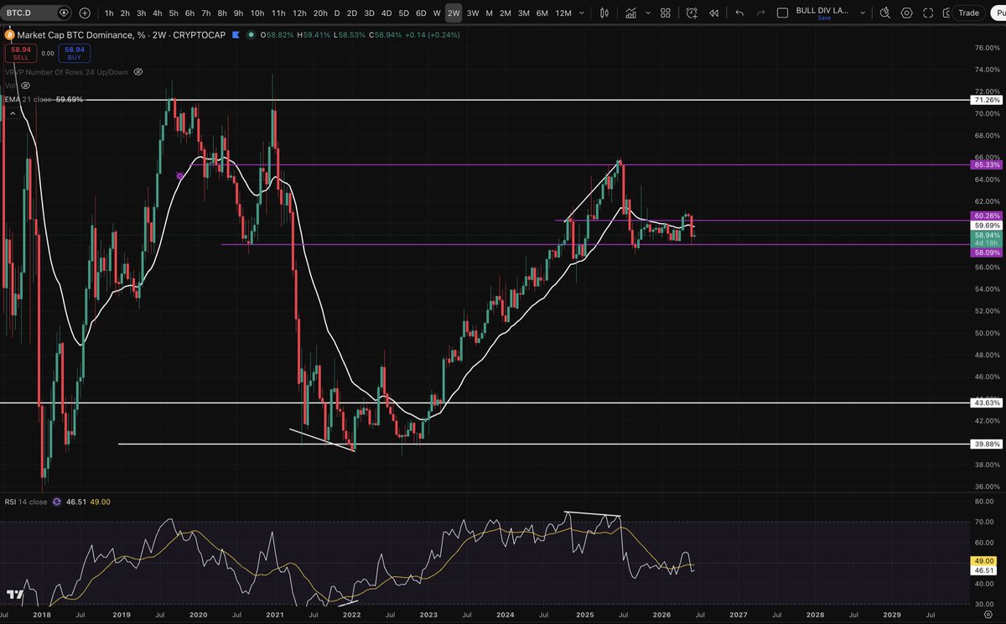Click the 60.26% purple level label
Viewport: 1006px width, 624px height.
pos(988,216)
